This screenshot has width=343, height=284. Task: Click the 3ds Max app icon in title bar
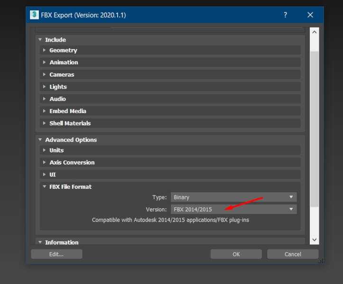tap(34, 15)
